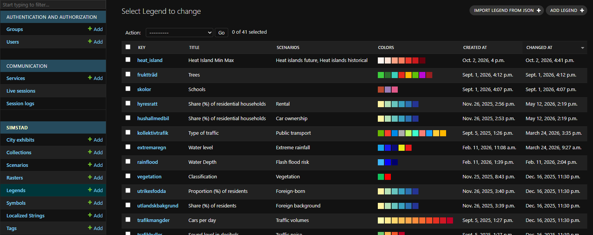Click the 'Flash flood risk' scenario cell
This screenshot has height=235, width=593.
tap(292, 162)
